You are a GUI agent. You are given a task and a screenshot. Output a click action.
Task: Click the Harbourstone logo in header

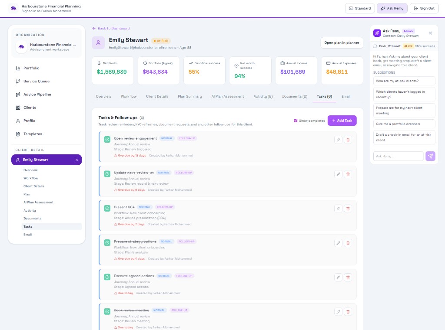(13, 8)
